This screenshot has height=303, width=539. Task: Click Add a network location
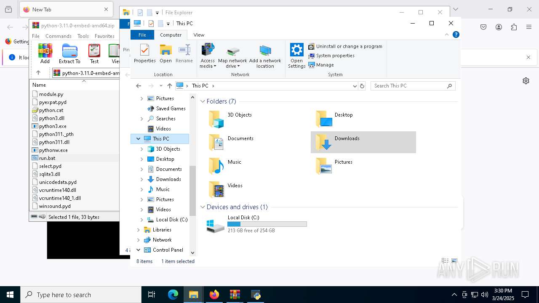tap(265, 57)
